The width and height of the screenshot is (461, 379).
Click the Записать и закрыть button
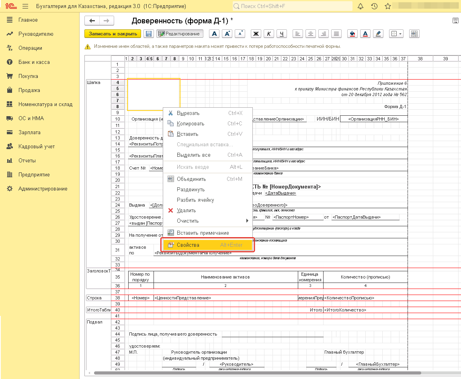tap(113, 34)
